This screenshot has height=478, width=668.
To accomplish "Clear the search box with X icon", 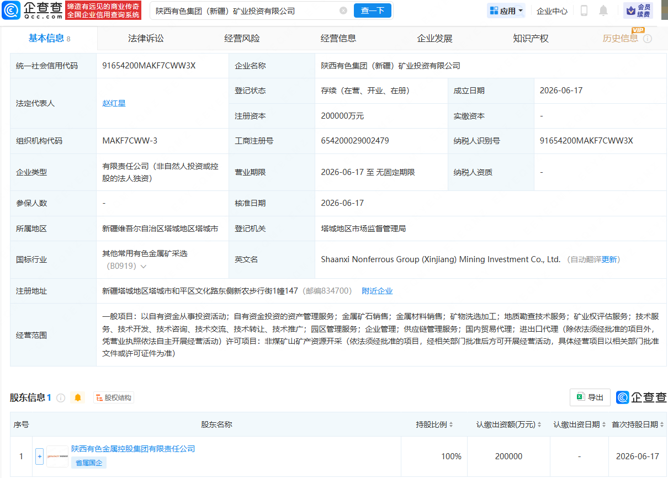I will click(343, 10).
